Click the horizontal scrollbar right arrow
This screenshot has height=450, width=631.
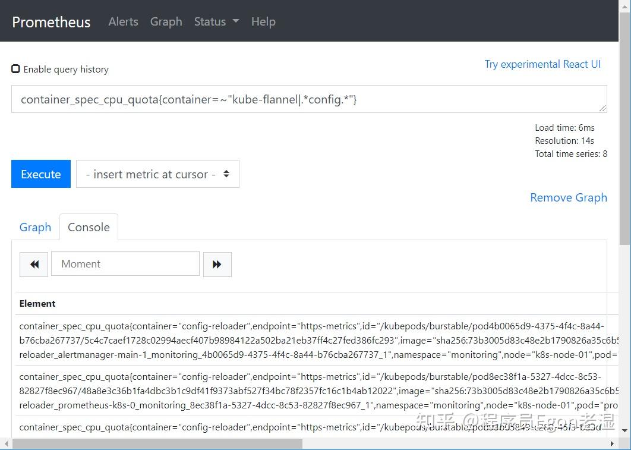[x=612, y=443]
